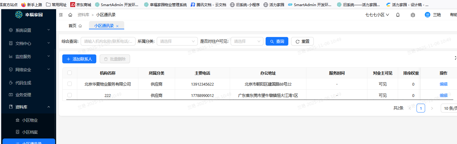Click the home icon in breadcrumb

point(70,15)
